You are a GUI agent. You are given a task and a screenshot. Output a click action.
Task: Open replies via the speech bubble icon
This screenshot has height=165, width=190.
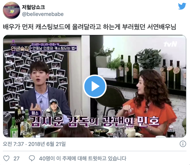[x=32, y=158]
